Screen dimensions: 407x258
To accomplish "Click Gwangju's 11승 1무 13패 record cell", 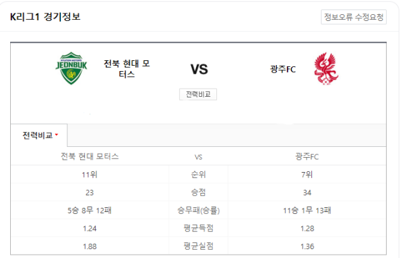I will (307, 211).
